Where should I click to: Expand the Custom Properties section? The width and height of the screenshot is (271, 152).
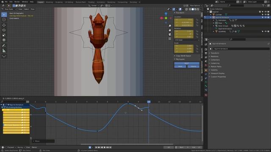pyautogui.click(x=218, y=77)
